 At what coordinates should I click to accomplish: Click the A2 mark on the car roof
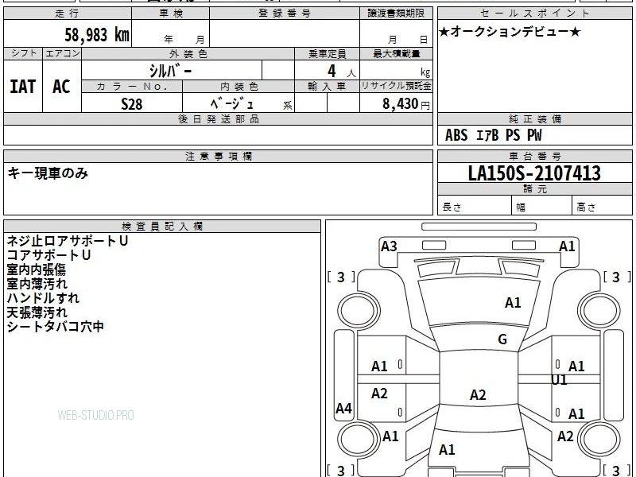[x=478, y=394]
